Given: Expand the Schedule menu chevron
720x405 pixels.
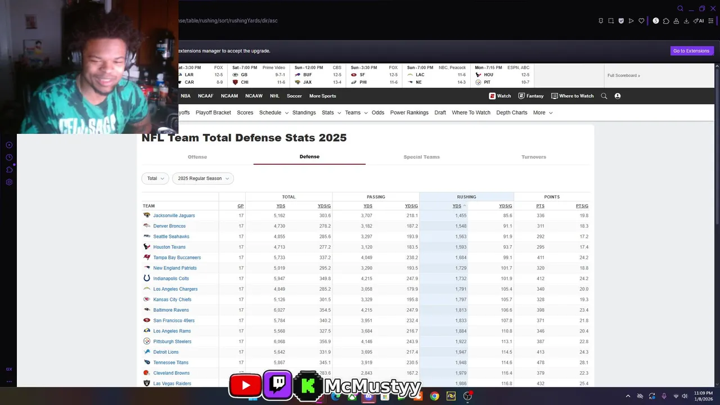Looking at the screenshot, I should point(286,113).
